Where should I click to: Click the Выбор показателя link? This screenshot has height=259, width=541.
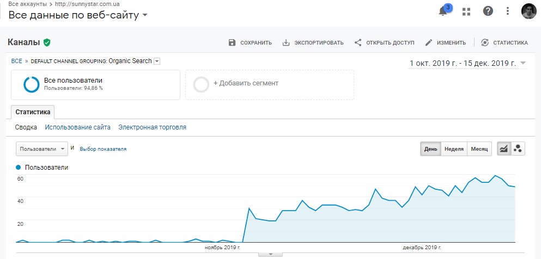(x=103, y=149)
